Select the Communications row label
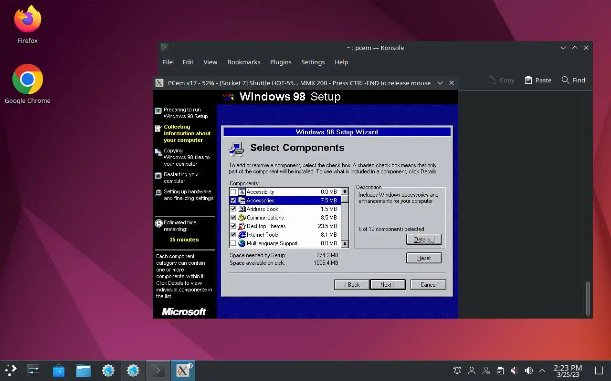Viewport: 611px width, 381px height. tap(265, 218)
